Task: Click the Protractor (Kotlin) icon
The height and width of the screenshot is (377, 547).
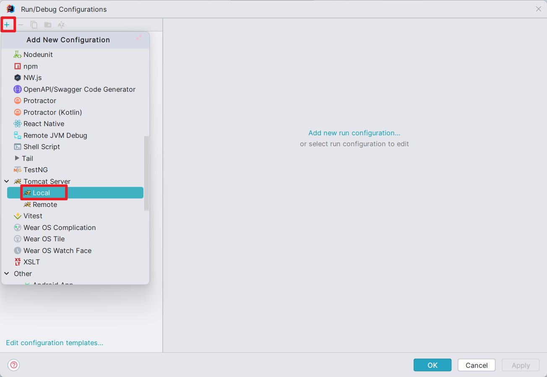Action: 17,112
